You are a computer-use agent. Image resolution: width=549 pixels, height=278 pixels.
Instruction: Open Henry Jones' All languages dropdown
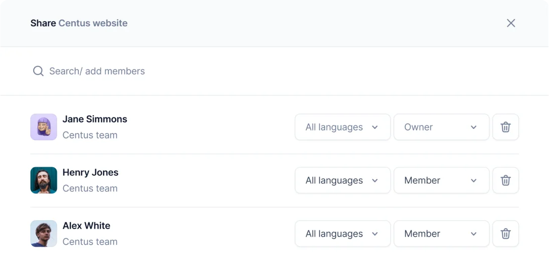coord(342,180)
